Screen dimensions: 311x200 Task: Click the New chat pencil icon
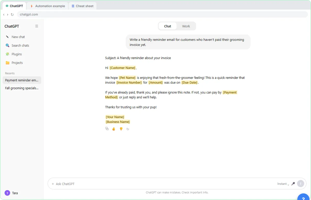coord(7,37)
